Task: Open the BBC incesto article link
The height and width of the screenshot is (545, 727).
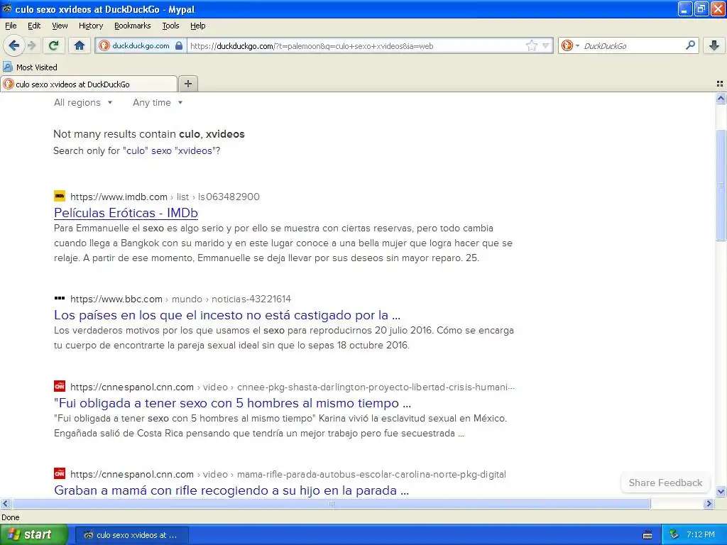Action: [x=227, y=315]
